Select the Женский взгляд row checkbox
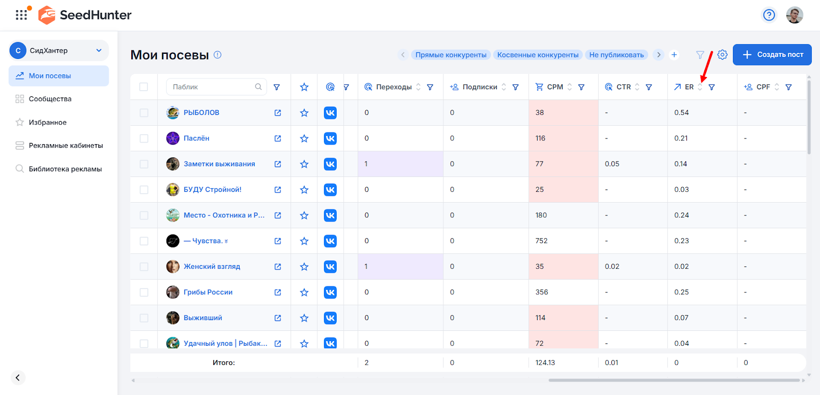 coord(144,267)
